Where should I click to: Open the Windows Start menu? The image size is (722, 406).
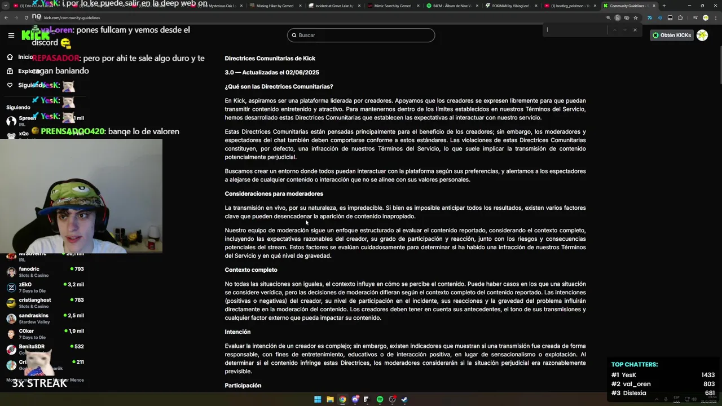click(x=318, y=399)
